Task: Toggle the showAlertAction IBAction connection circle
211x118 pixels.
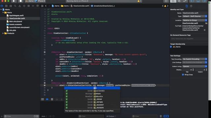Action: pyautogui.click(x=45, y=52)
